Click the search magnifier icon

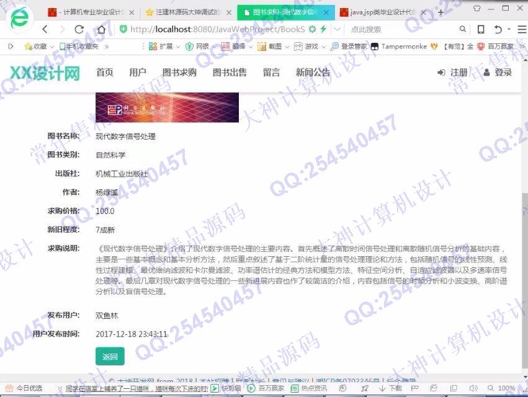coord(463,29)
